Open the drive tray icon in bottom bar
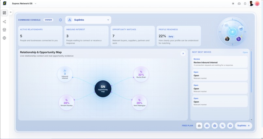The width and height of the screenshot is (263, 139). pyautogui.click(x=207, y=126)
